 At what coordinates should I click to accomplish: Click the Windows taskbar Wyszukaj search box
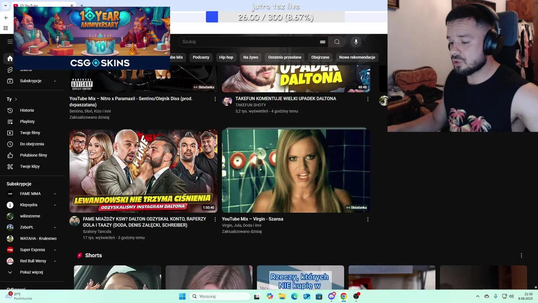pyautogui.click(x=220, y=296)
